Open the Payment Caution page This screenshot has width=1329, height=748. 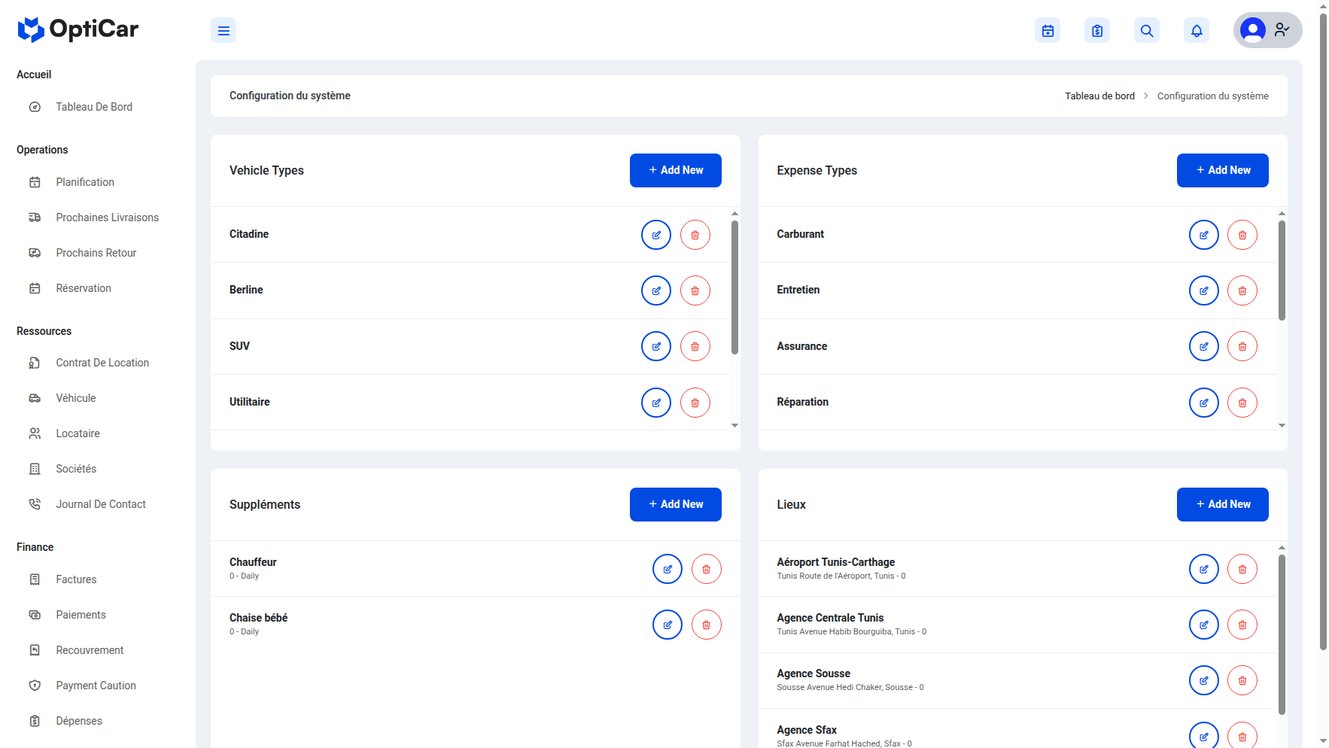96,686
